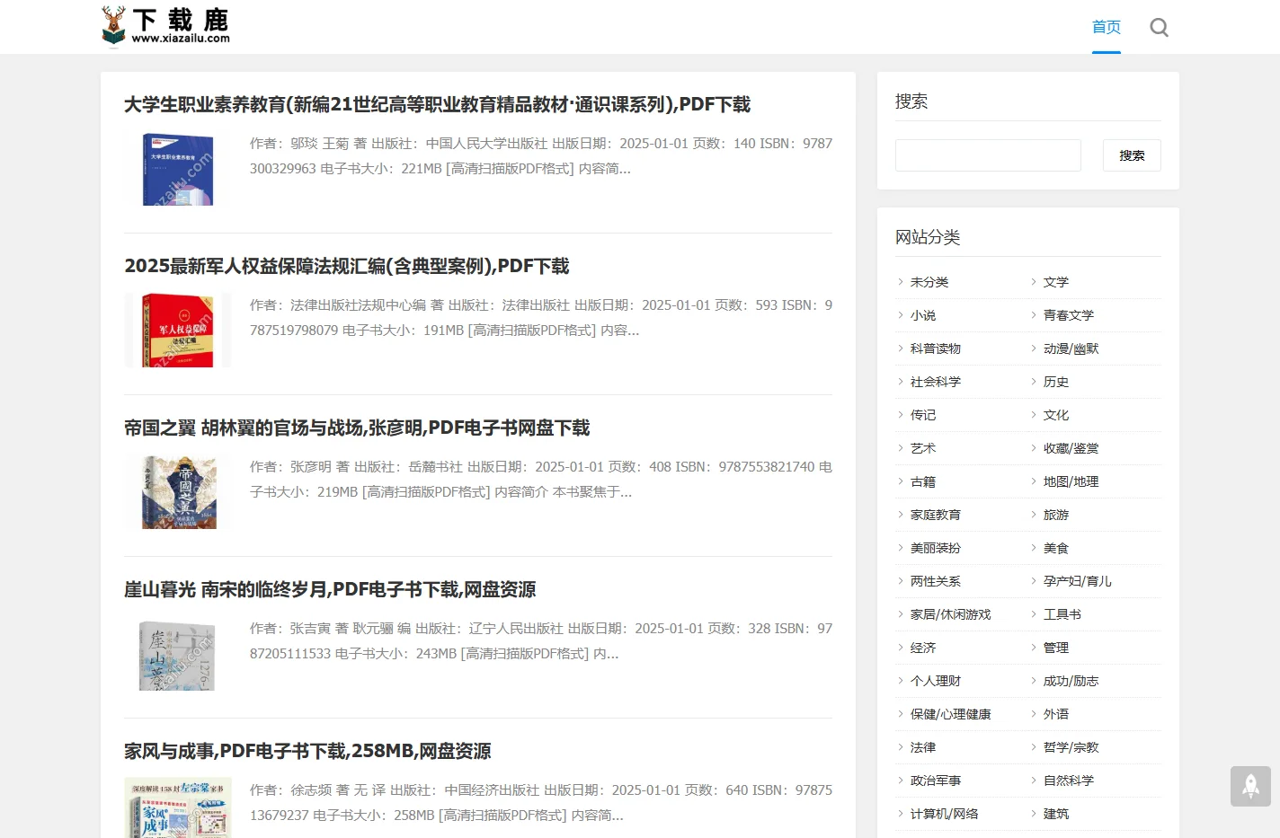
Task: Select the 未分类 category
Action: [x=929, y=282]
